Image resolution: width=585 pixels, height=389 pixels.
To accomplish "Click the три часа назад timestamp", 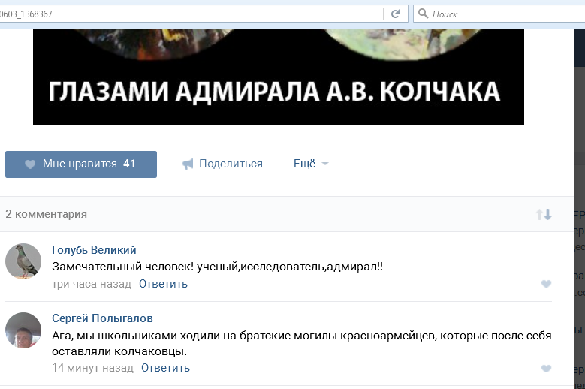I will 92,284.
